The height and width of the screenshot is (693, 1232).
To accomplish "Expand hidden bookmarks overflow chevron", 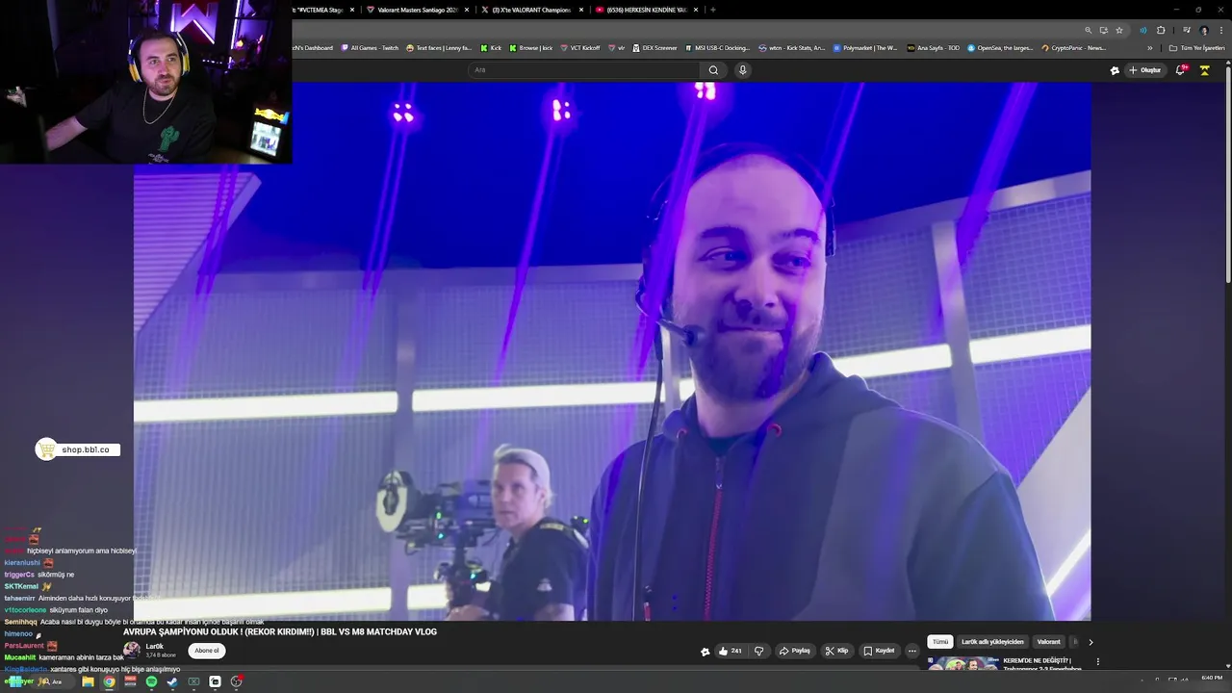I will click(1149, 48).
